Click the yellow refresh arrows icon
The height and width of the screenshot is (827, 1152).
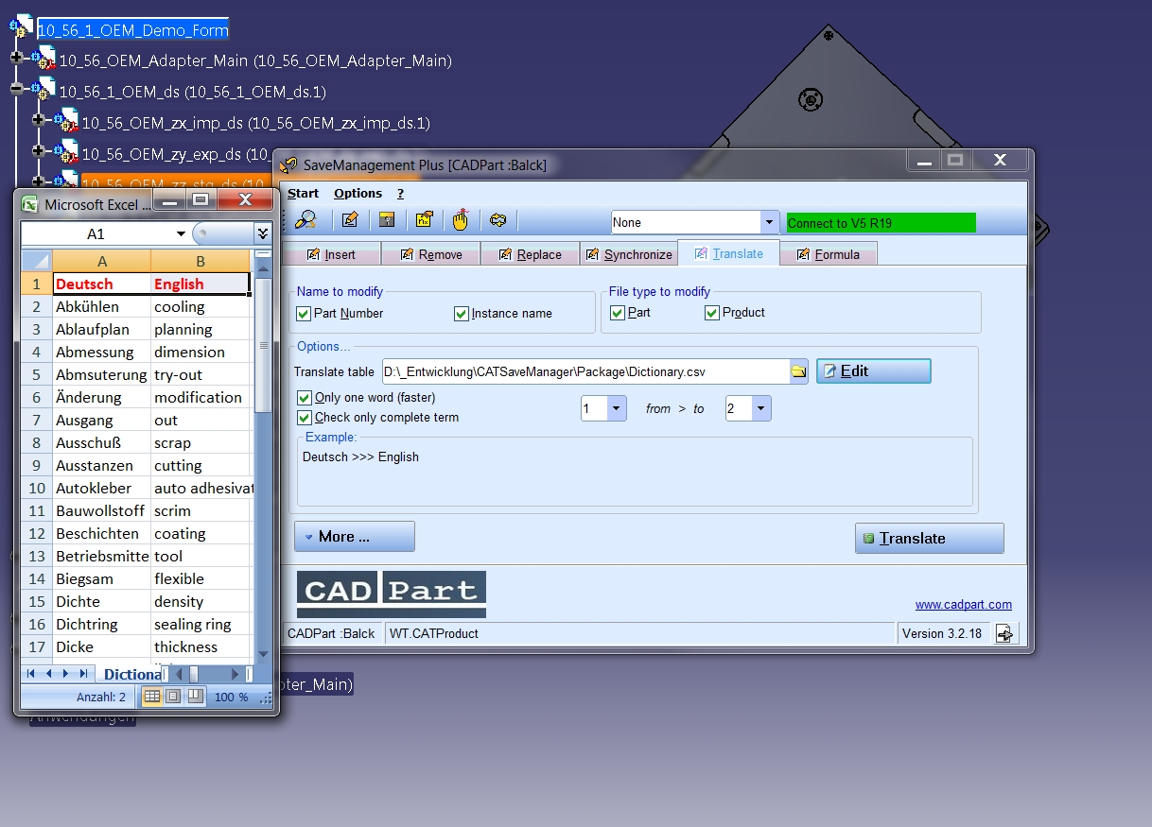[498, 221]
